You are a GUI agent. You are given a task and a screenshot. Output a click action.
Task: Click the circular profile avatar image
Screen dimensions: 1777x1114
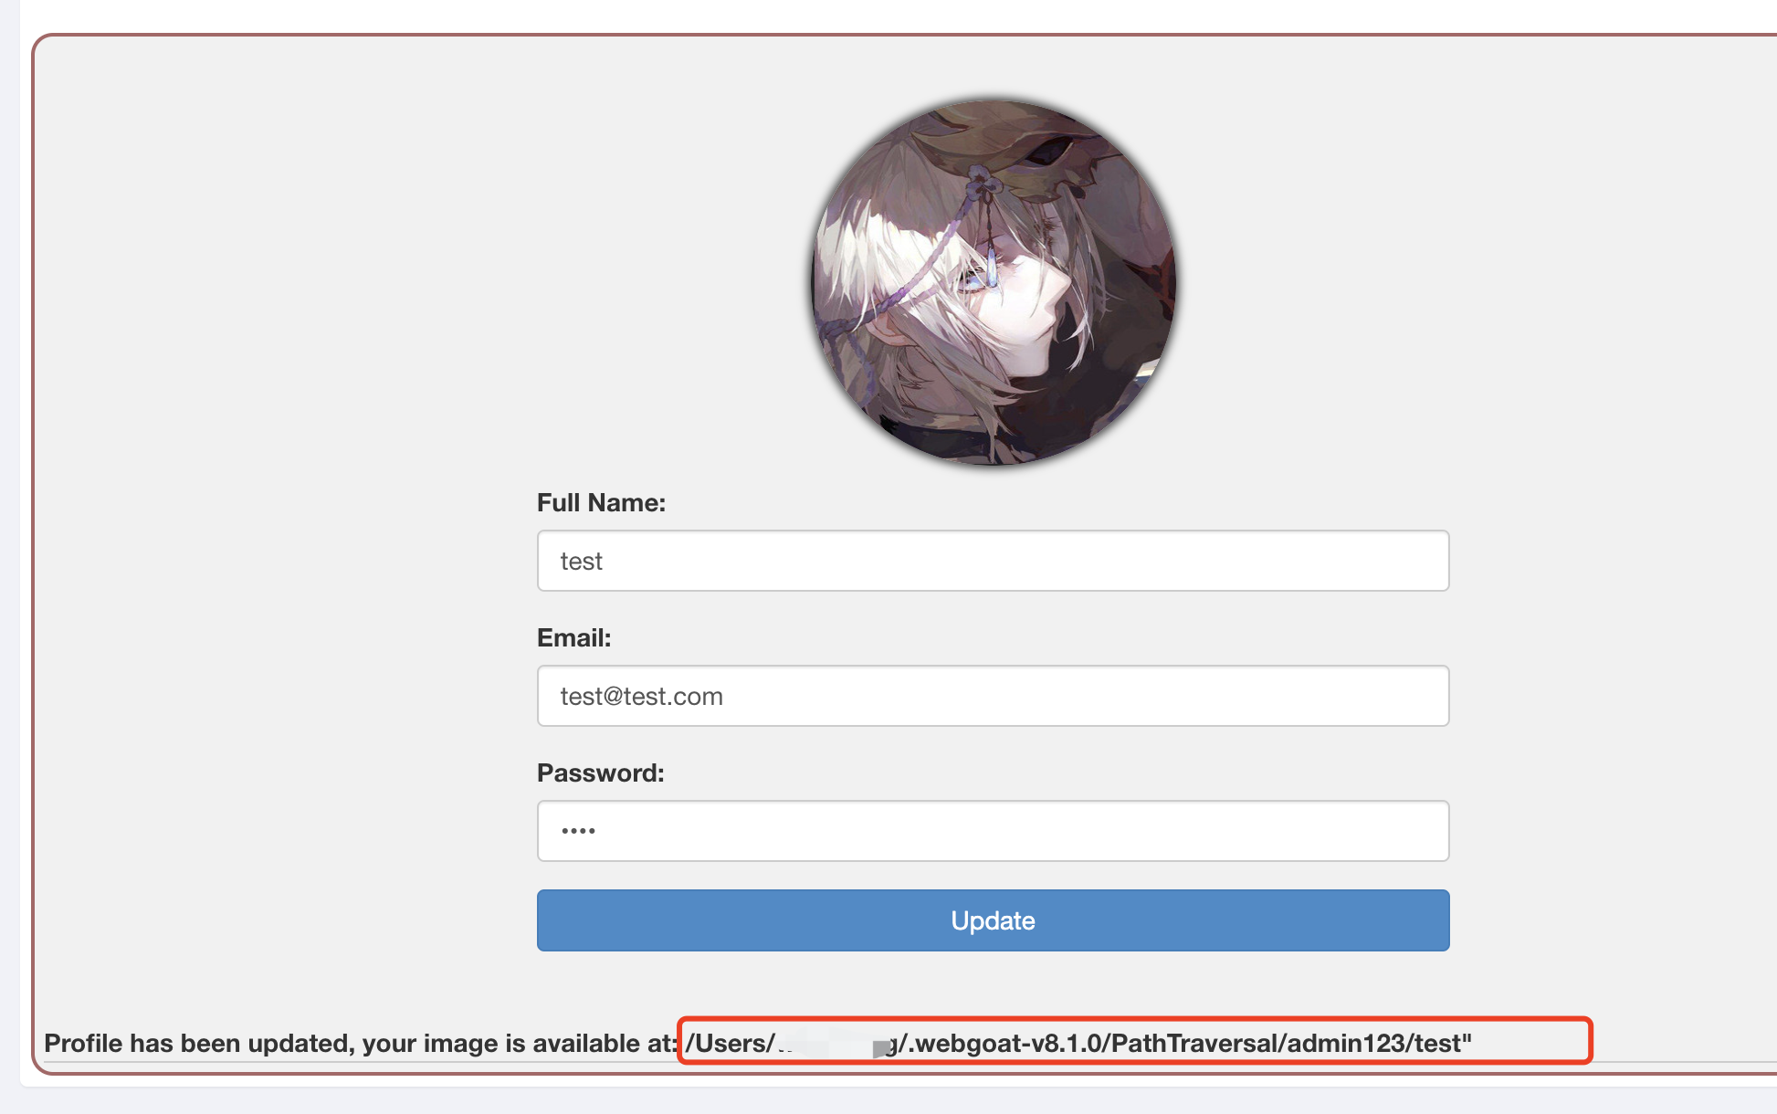click(994, 283)
